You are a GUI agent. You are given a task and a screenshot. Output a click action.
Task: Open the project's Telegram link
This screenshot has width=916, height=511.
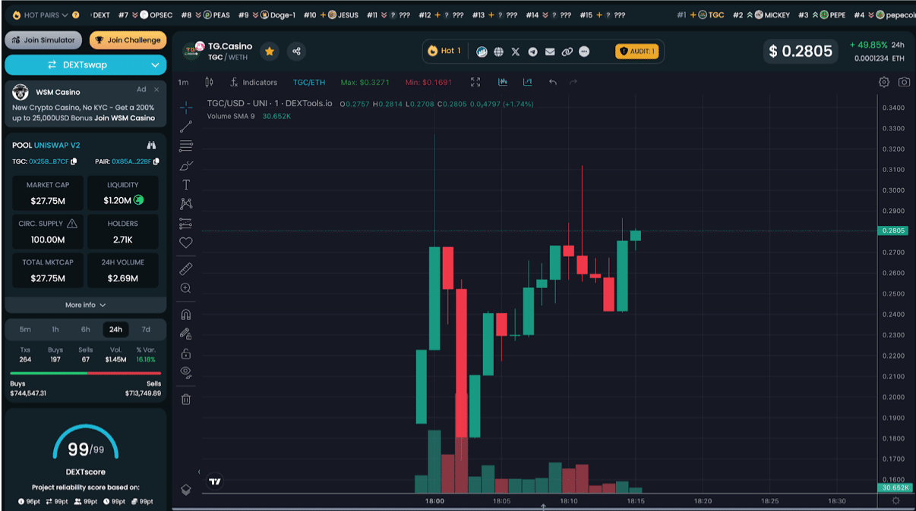[532, 52]
